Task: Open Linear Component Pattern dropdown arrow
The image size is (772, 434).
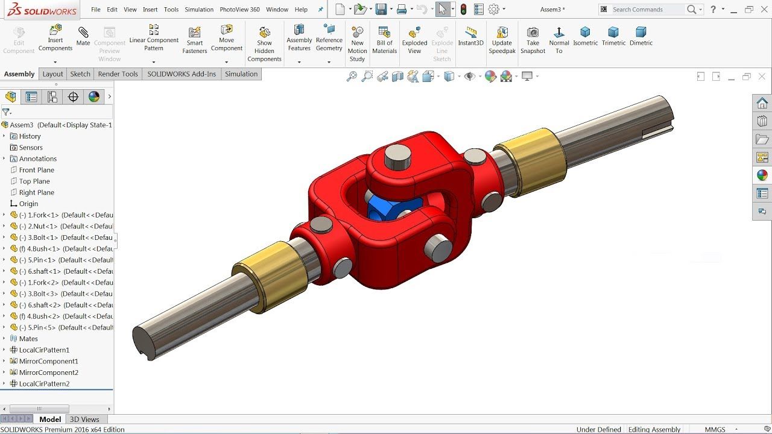Action: (154, 62)
